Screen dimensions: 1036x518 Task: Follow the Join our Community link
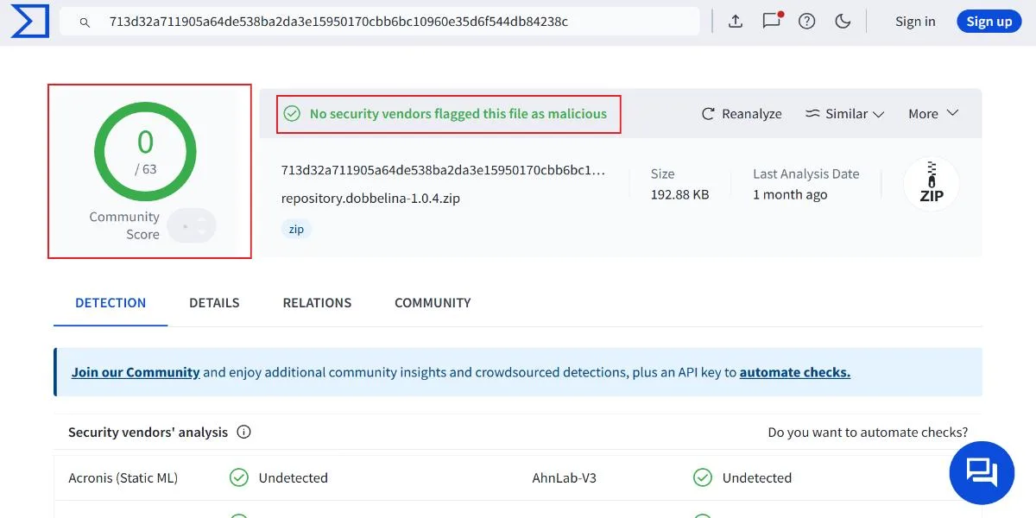pyautogui.click(x=136, y=372)
